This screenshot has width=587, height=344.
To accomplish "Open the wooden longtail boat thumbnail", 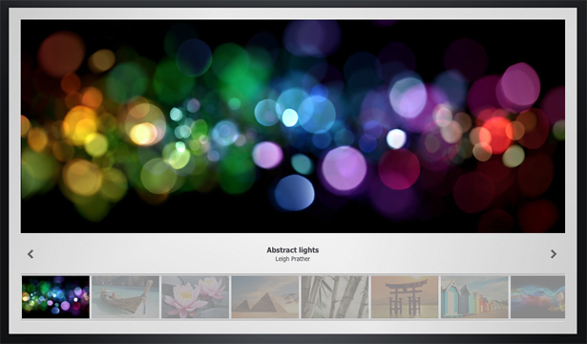I will coord(125,297).
